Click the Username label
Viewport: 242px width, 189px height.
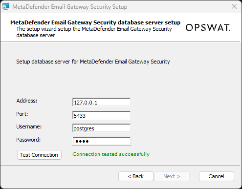tap(29, 126)
